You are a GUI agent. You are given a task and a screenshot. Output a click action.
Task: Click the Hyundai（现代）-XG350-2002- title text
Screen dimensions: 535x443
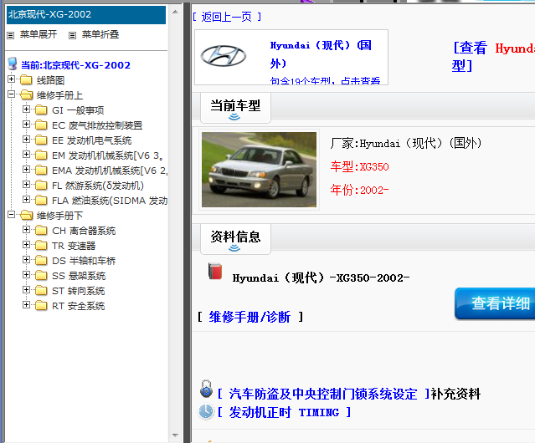321,278
